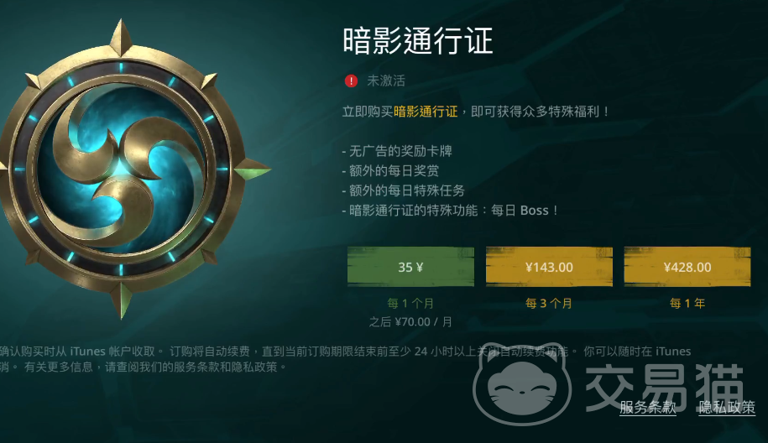This screenshot has width=768, height=443.
Task: Click the 每 1 年 label
Action: coord(687,304)
